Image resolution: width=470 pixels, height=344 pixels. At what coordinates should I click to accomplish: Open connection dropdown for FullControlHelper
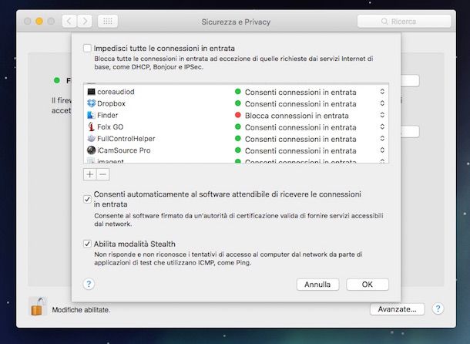coord(382,138)
